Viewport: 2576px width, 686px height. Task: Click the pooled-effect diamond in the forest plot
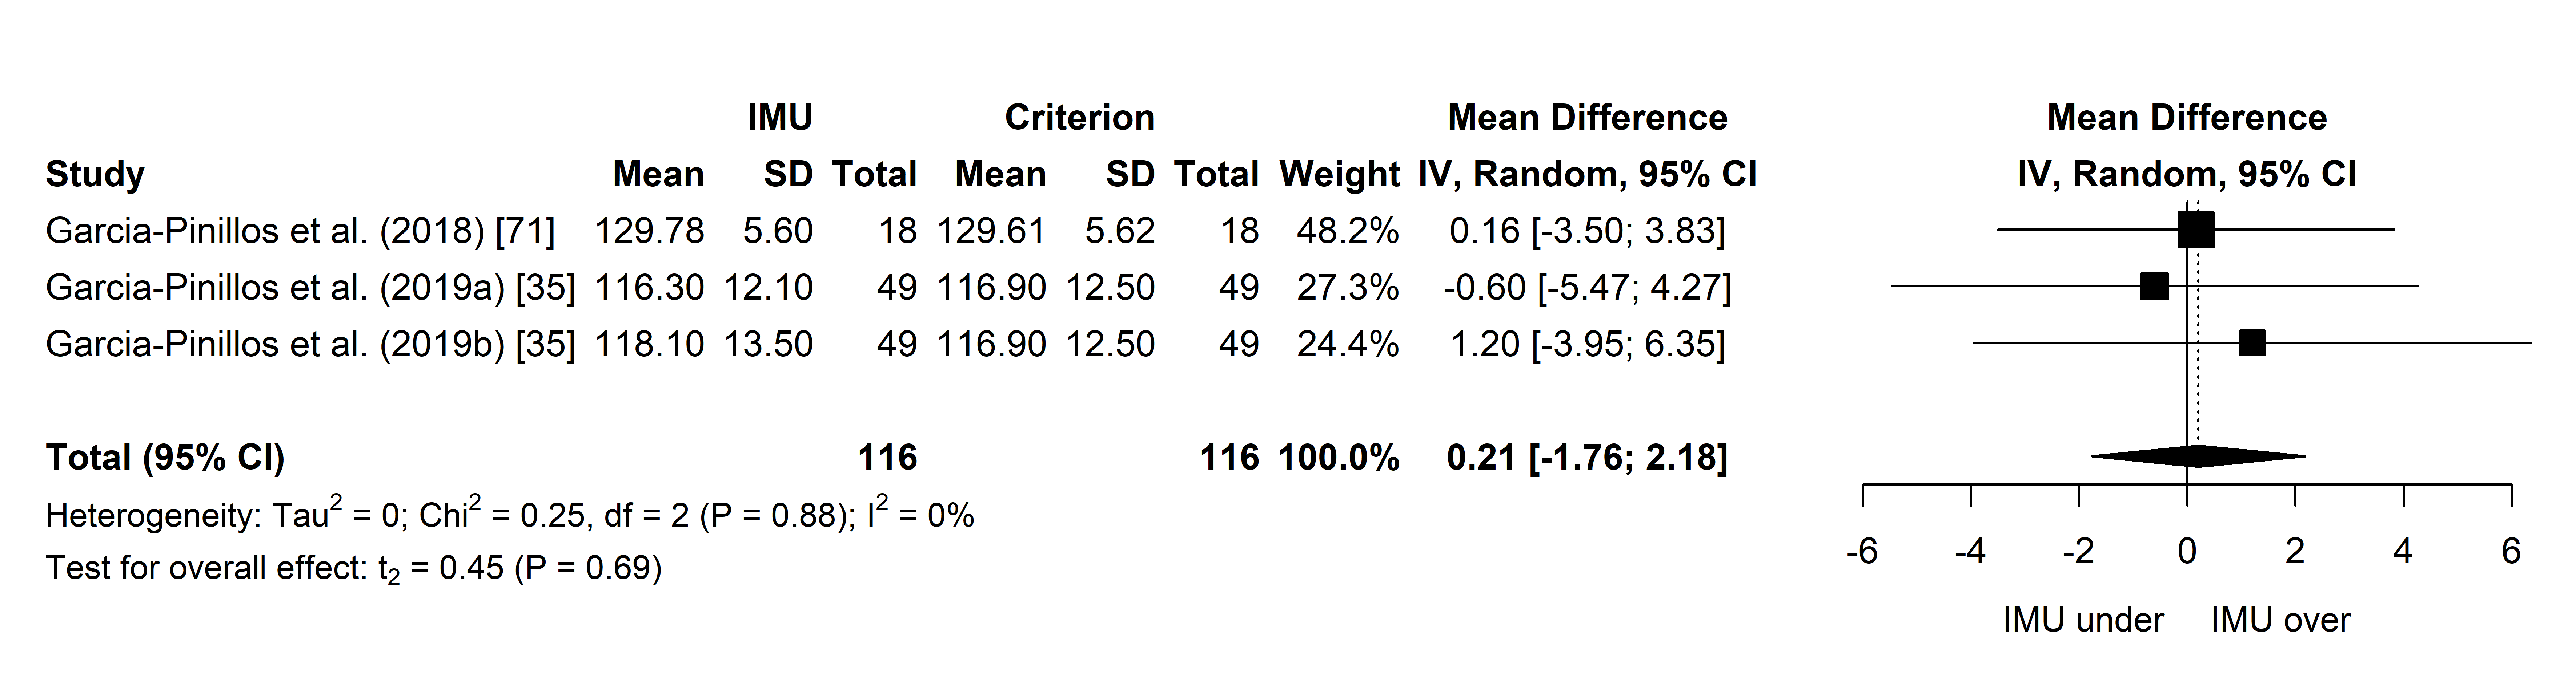2198,456
